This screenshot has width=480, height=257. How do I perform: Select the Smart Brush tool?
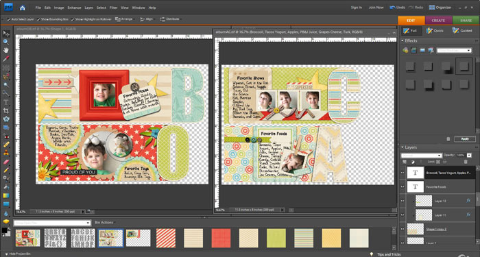tap(5, 178)
